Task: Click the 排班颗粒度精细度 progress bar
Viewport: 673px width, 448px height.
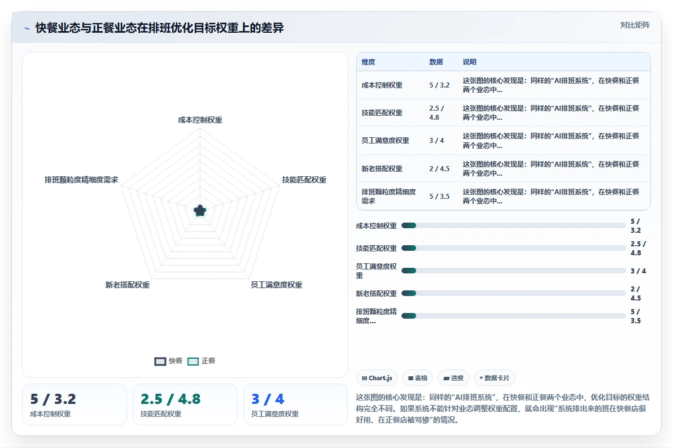Action: tap(513, 316)
